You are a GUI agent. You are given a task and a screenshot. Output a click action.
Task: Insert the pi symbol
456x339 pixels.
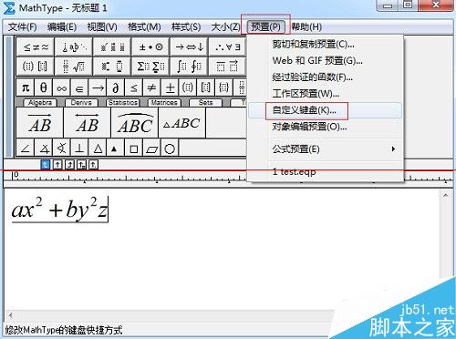pos(26,87)
